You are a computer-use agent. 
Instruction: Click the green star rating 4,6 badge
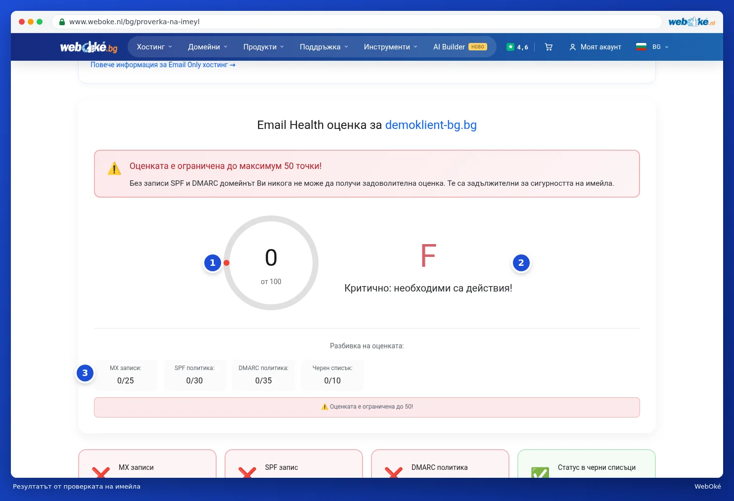(x=517, y=47)
